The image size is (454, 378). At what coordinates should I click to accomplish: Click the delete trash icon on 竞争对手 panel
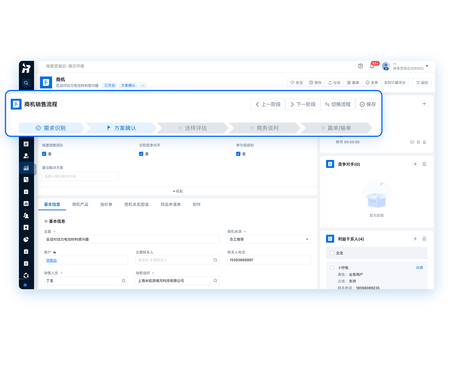pyautogui.click(x=424, y=164)
